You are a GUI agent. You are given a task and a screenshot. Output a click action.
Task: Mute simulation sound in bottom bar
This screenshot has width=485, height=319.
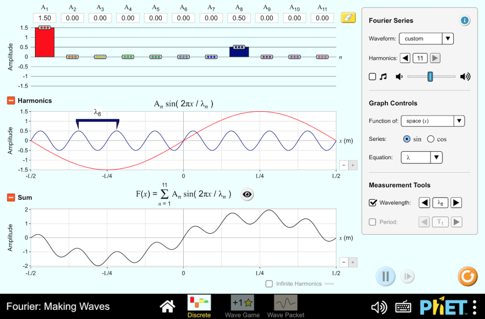coord(379,307)
